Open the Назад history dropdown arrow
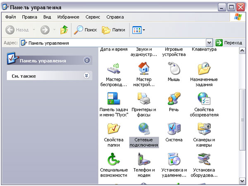 click(34, 30)
